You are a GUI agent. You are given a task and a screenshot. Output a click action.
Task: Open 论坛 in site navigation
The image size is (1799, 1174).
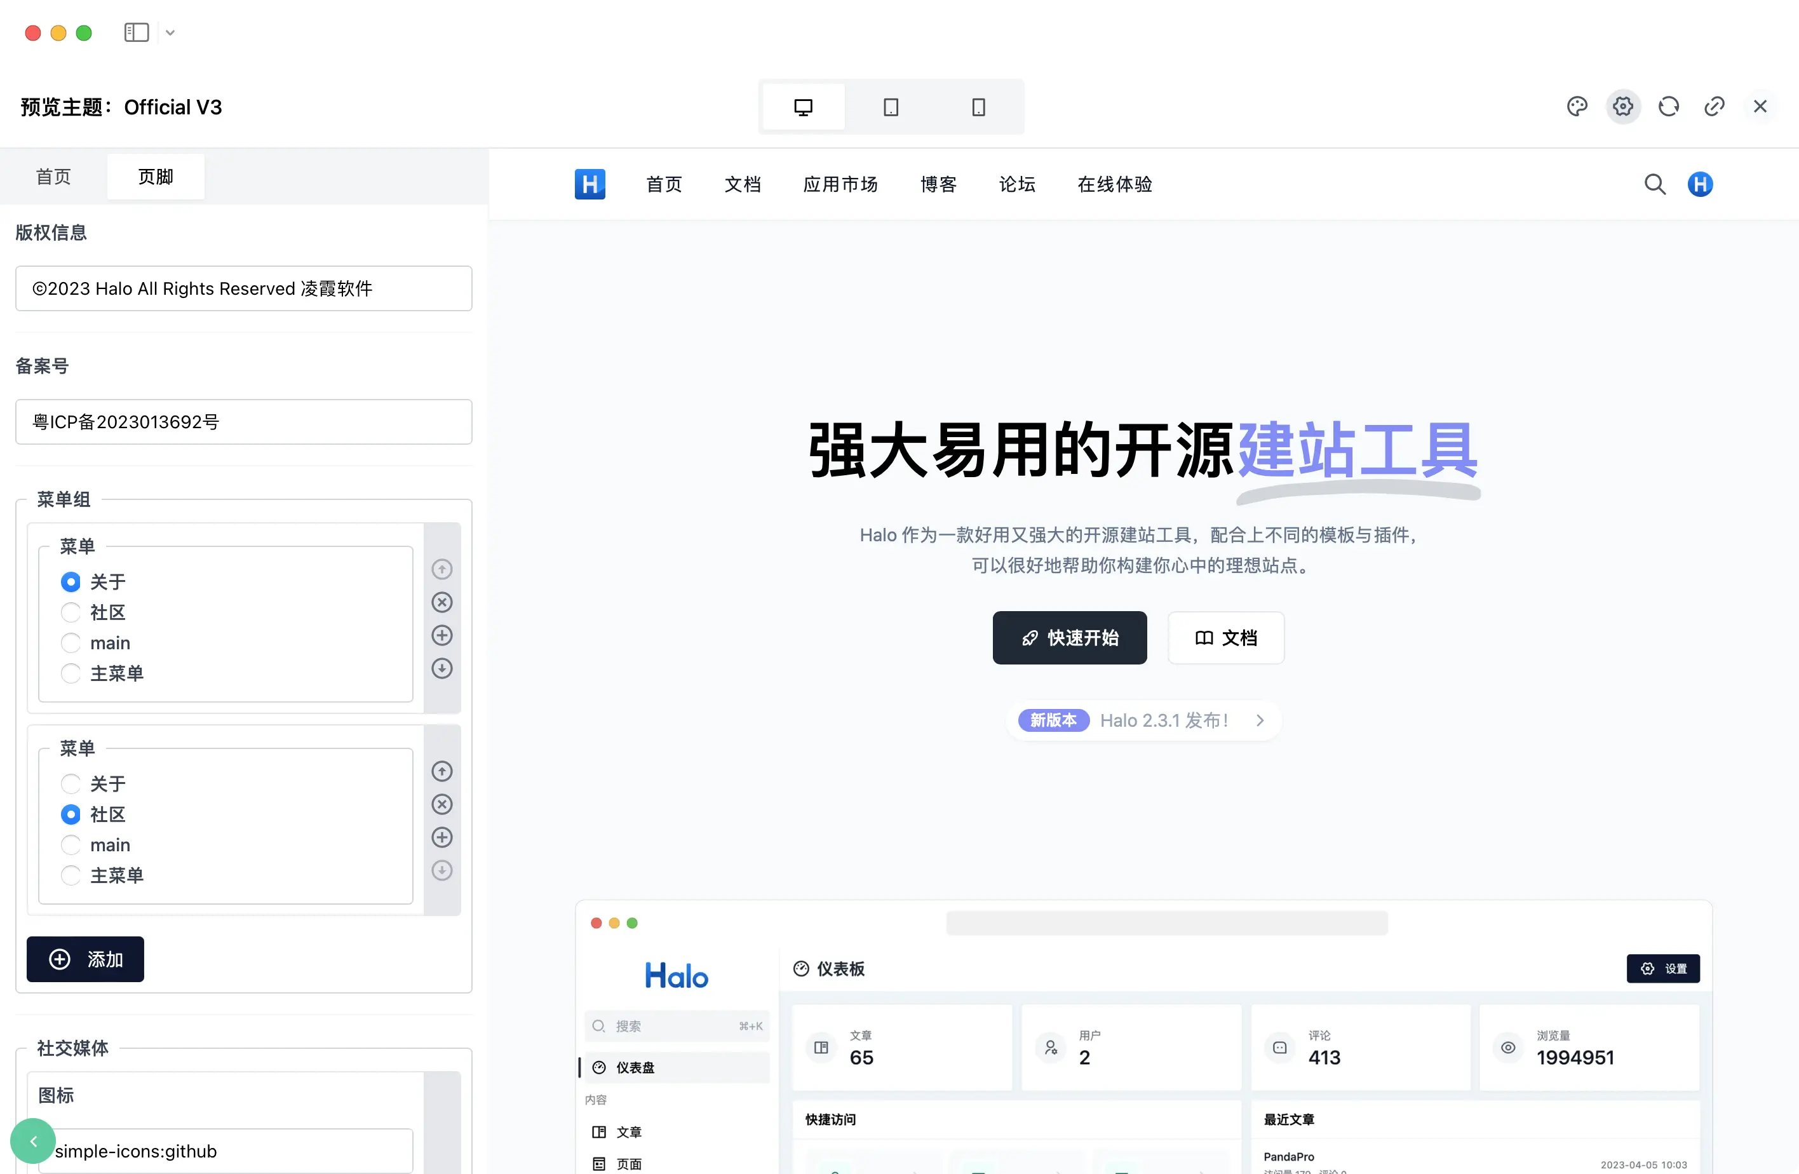tap(1018, 184)
